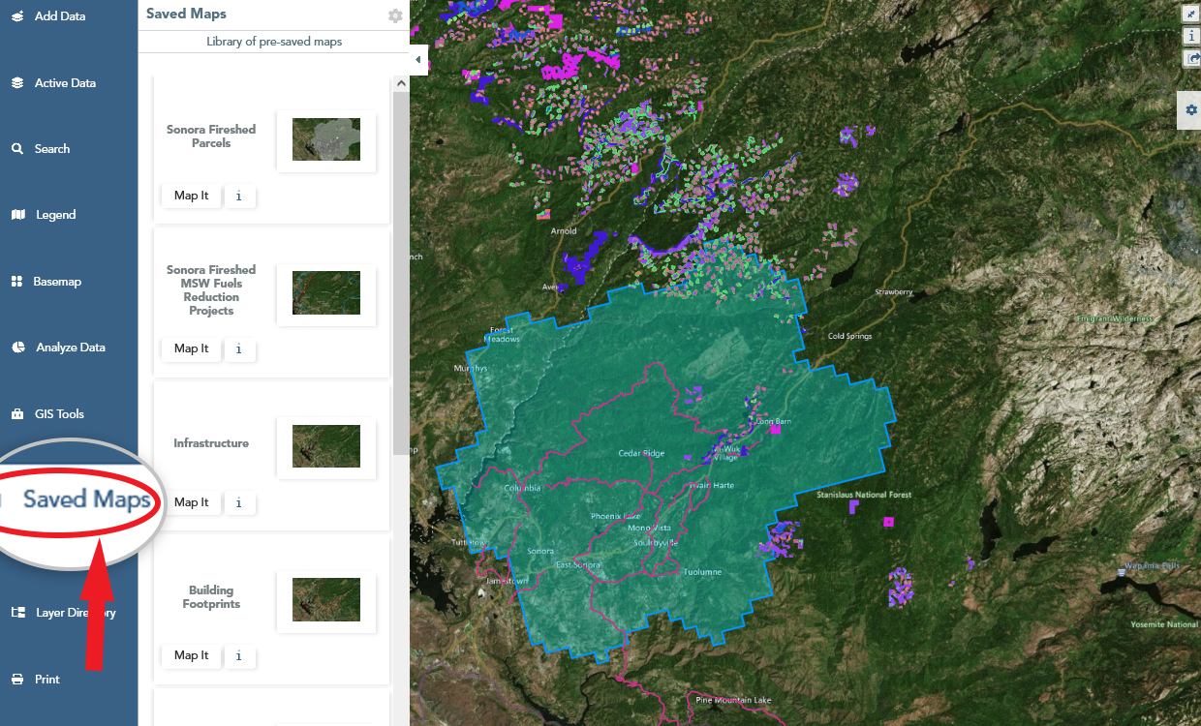This screenshot has width=1201, height=726.
Task: Click 'Library of pre-saved maps' subtitle
Action: (274, 42)
